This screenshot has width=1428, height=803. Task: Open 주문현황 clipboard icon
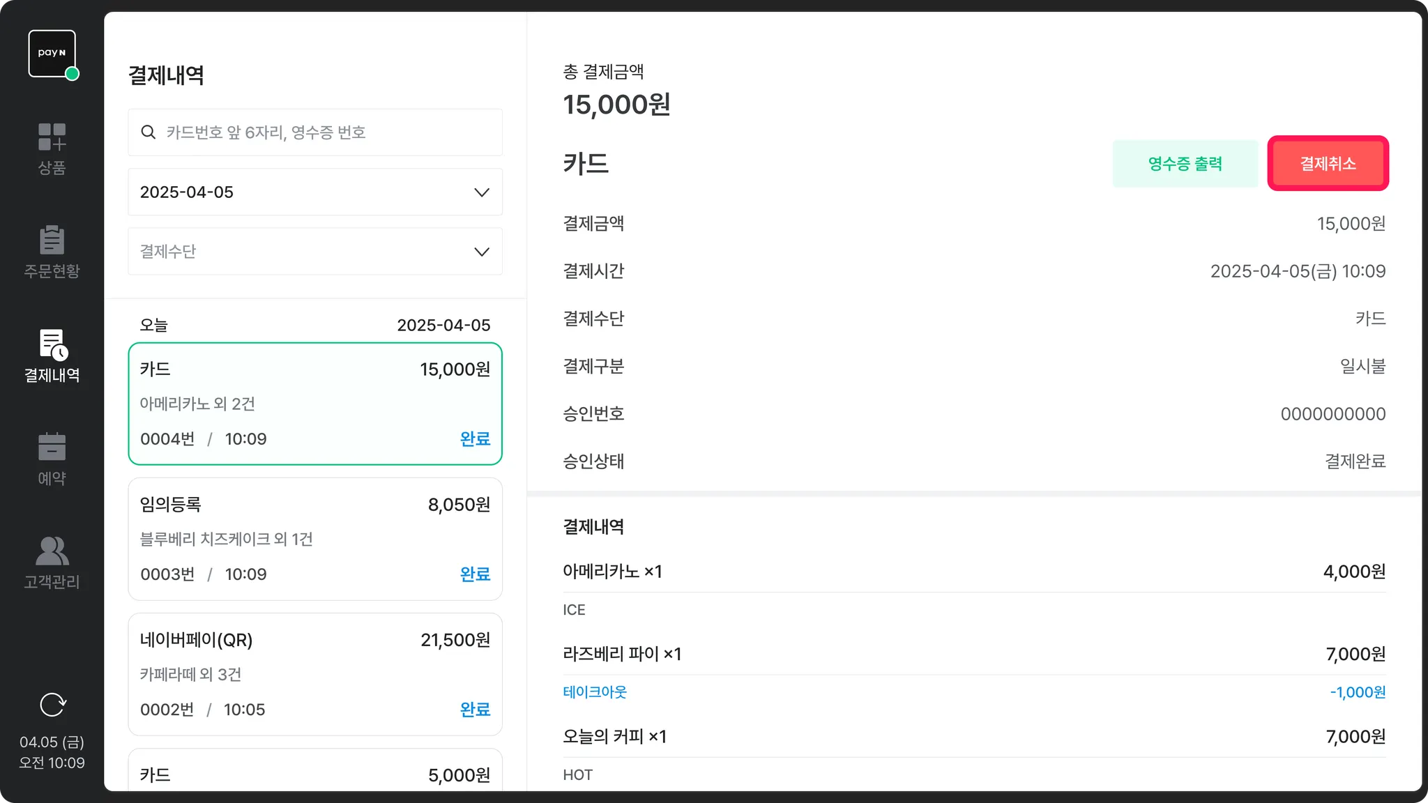point(52,240)
